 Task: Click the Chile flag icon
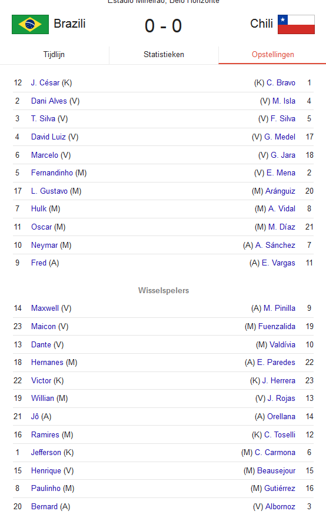pyautogui.click(x=296, y=24)
